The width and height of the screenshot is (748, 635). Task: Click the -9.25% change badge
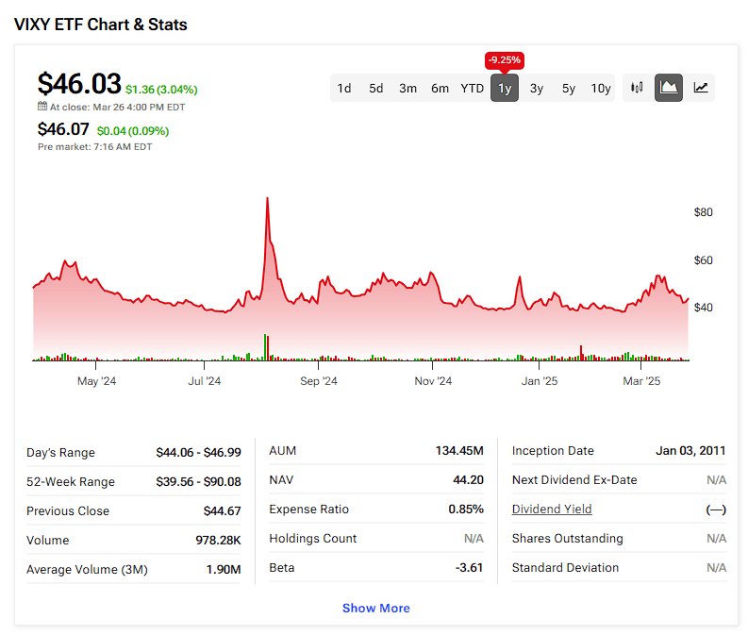[505, 60]
